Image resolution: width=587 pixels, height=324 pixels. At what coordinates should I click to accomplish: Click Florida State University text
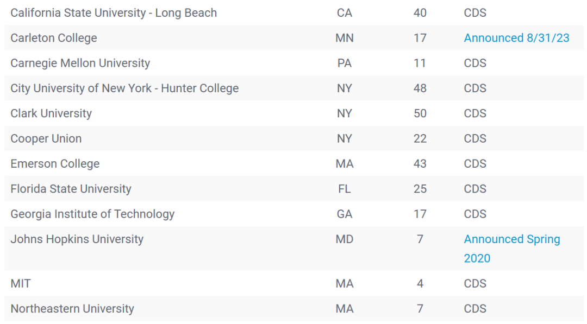71,189
